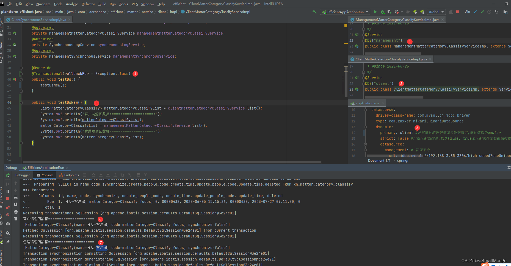Screen dimensions: 511x266
Task: Switch to Console tab
Action: [45, 175]
